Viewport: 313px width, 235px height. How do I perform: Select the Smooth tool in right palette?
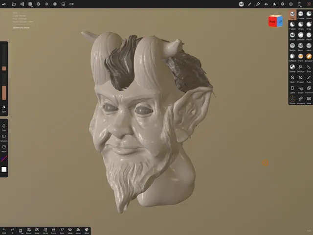(x=301, y=36)
